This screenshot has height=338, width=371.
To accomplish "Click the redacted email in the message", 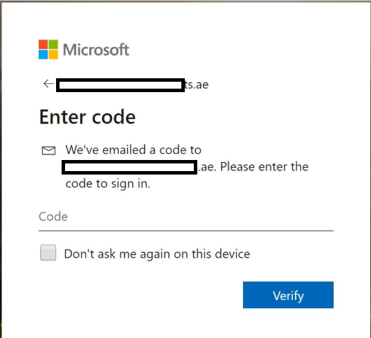I will pyautogui.click(x=129, y=167).
